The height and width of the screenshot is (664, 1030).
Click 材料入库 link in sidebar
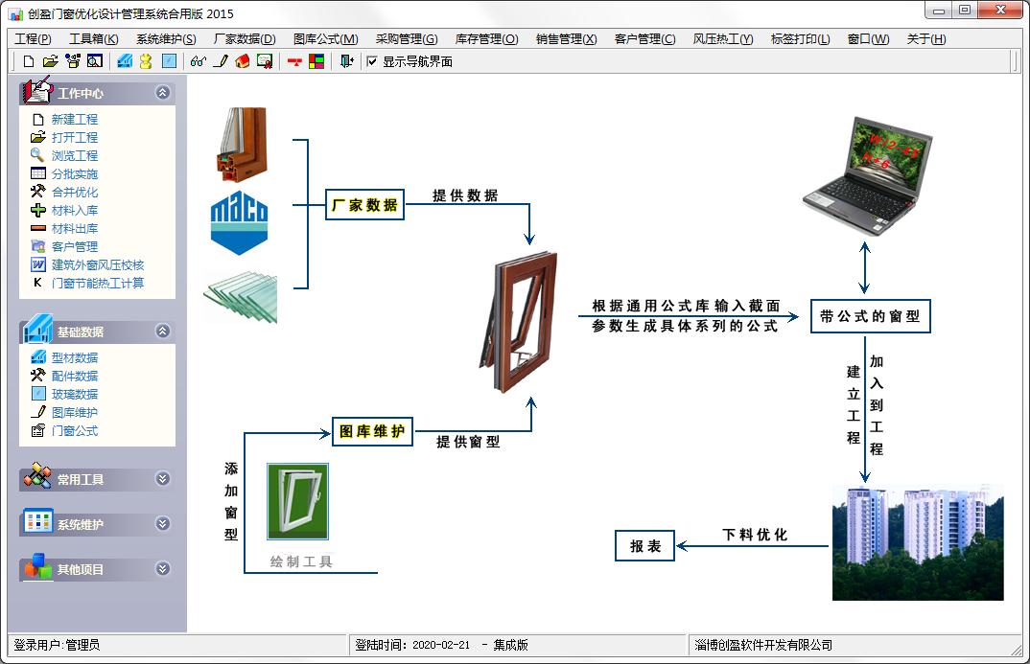74,210
